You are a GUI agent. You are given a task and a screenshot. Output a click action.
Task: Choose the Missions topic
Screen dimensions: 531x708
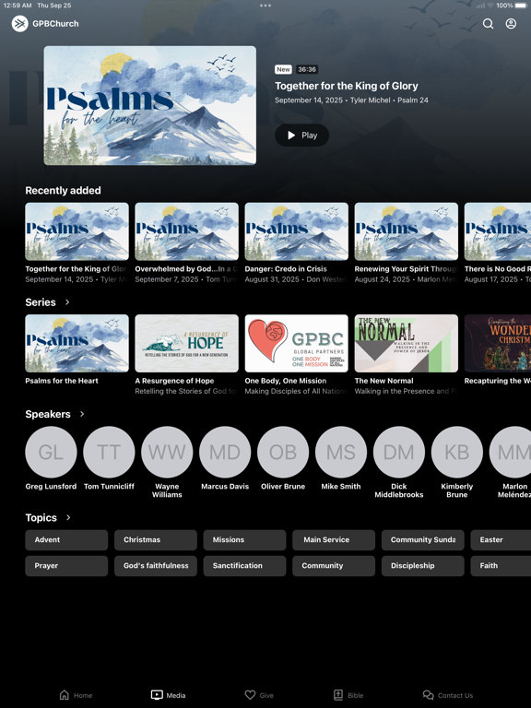244,539
